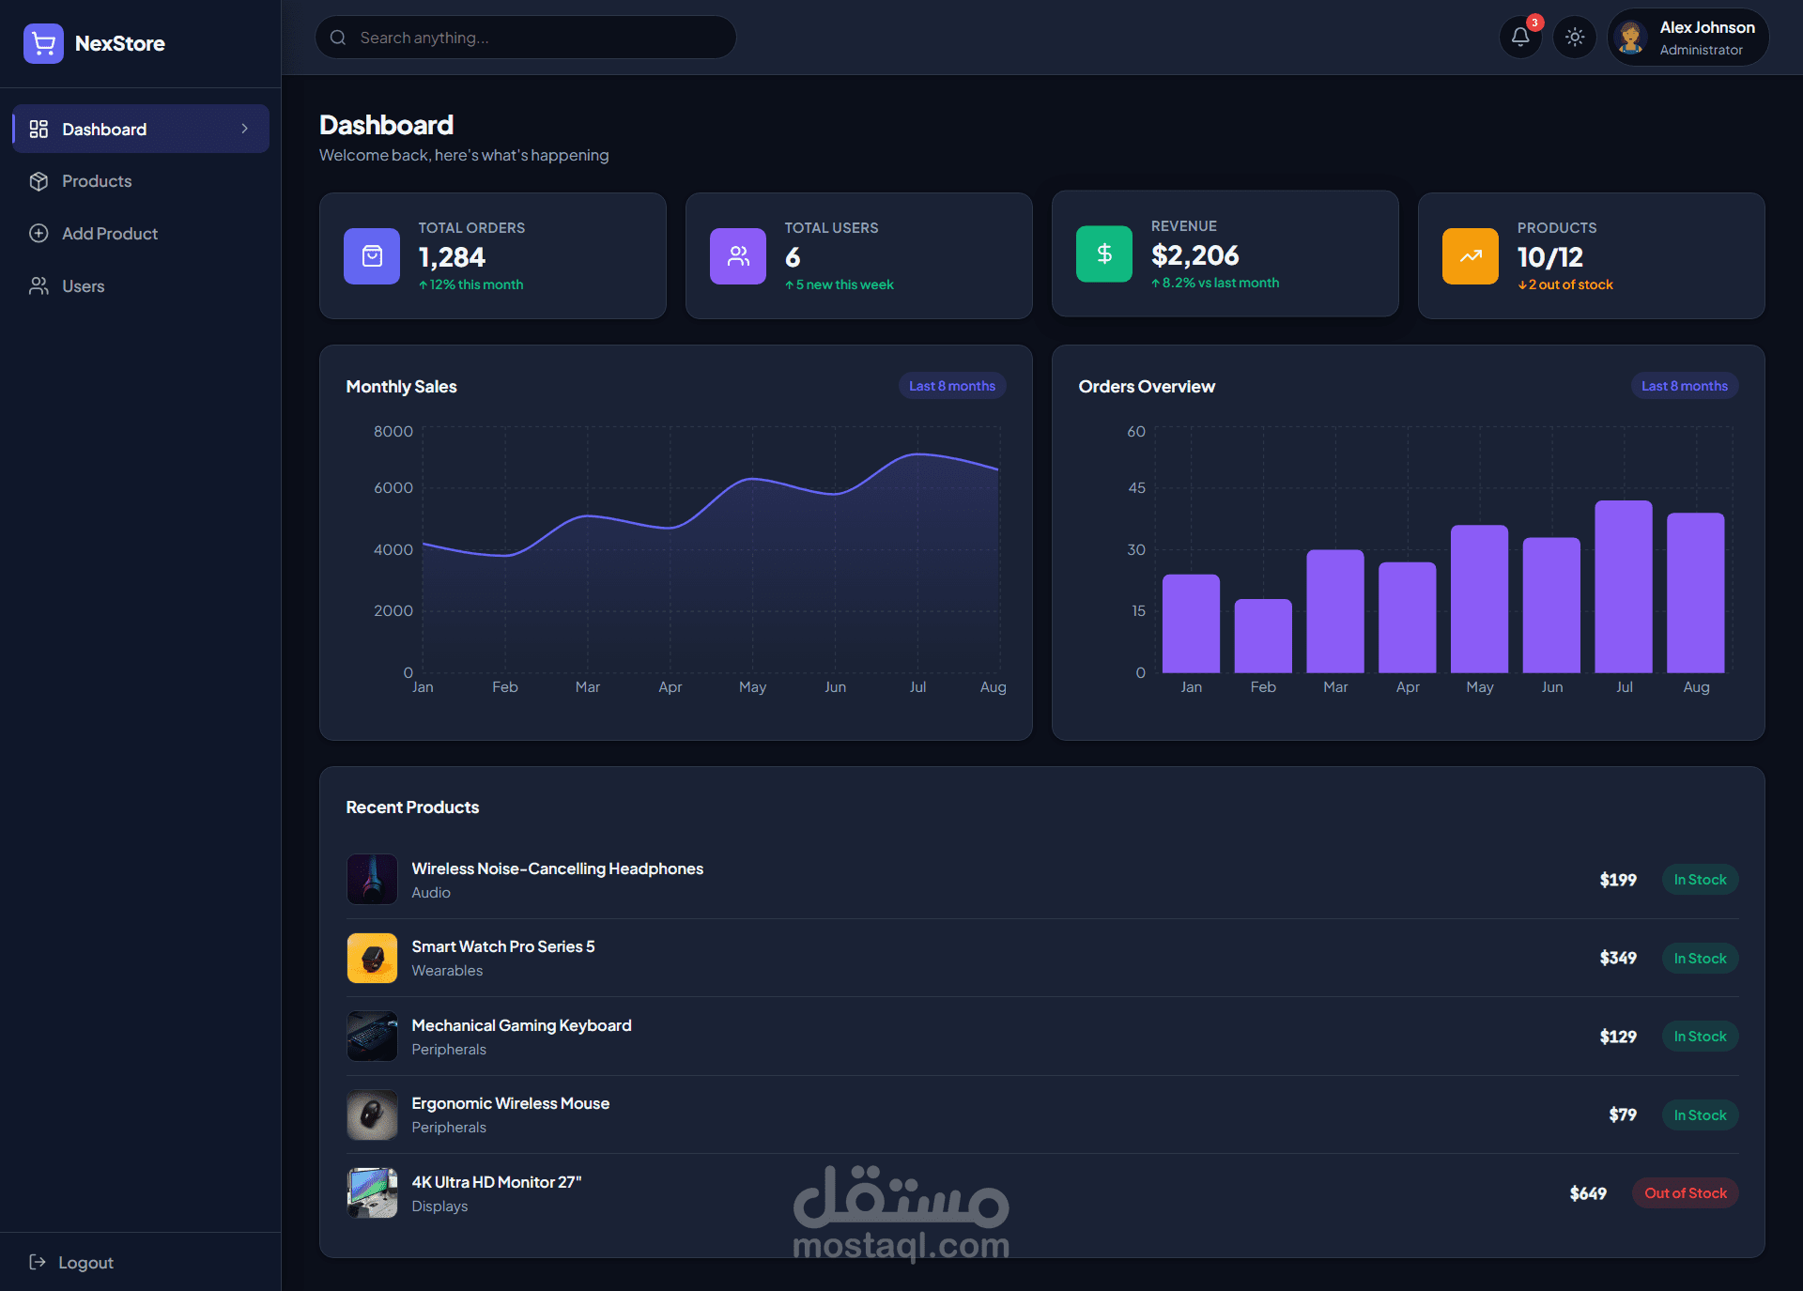Click the $79 price

tap(1623, 1114)
